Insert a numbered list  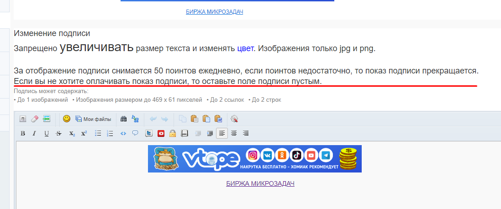(110, 133)
